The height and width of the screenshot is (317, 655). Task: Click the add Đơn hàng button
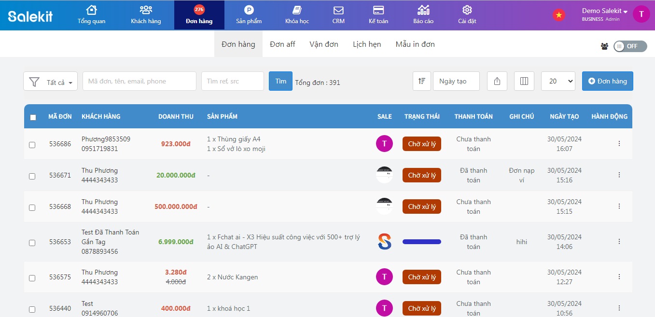click(x=607, y=81)
